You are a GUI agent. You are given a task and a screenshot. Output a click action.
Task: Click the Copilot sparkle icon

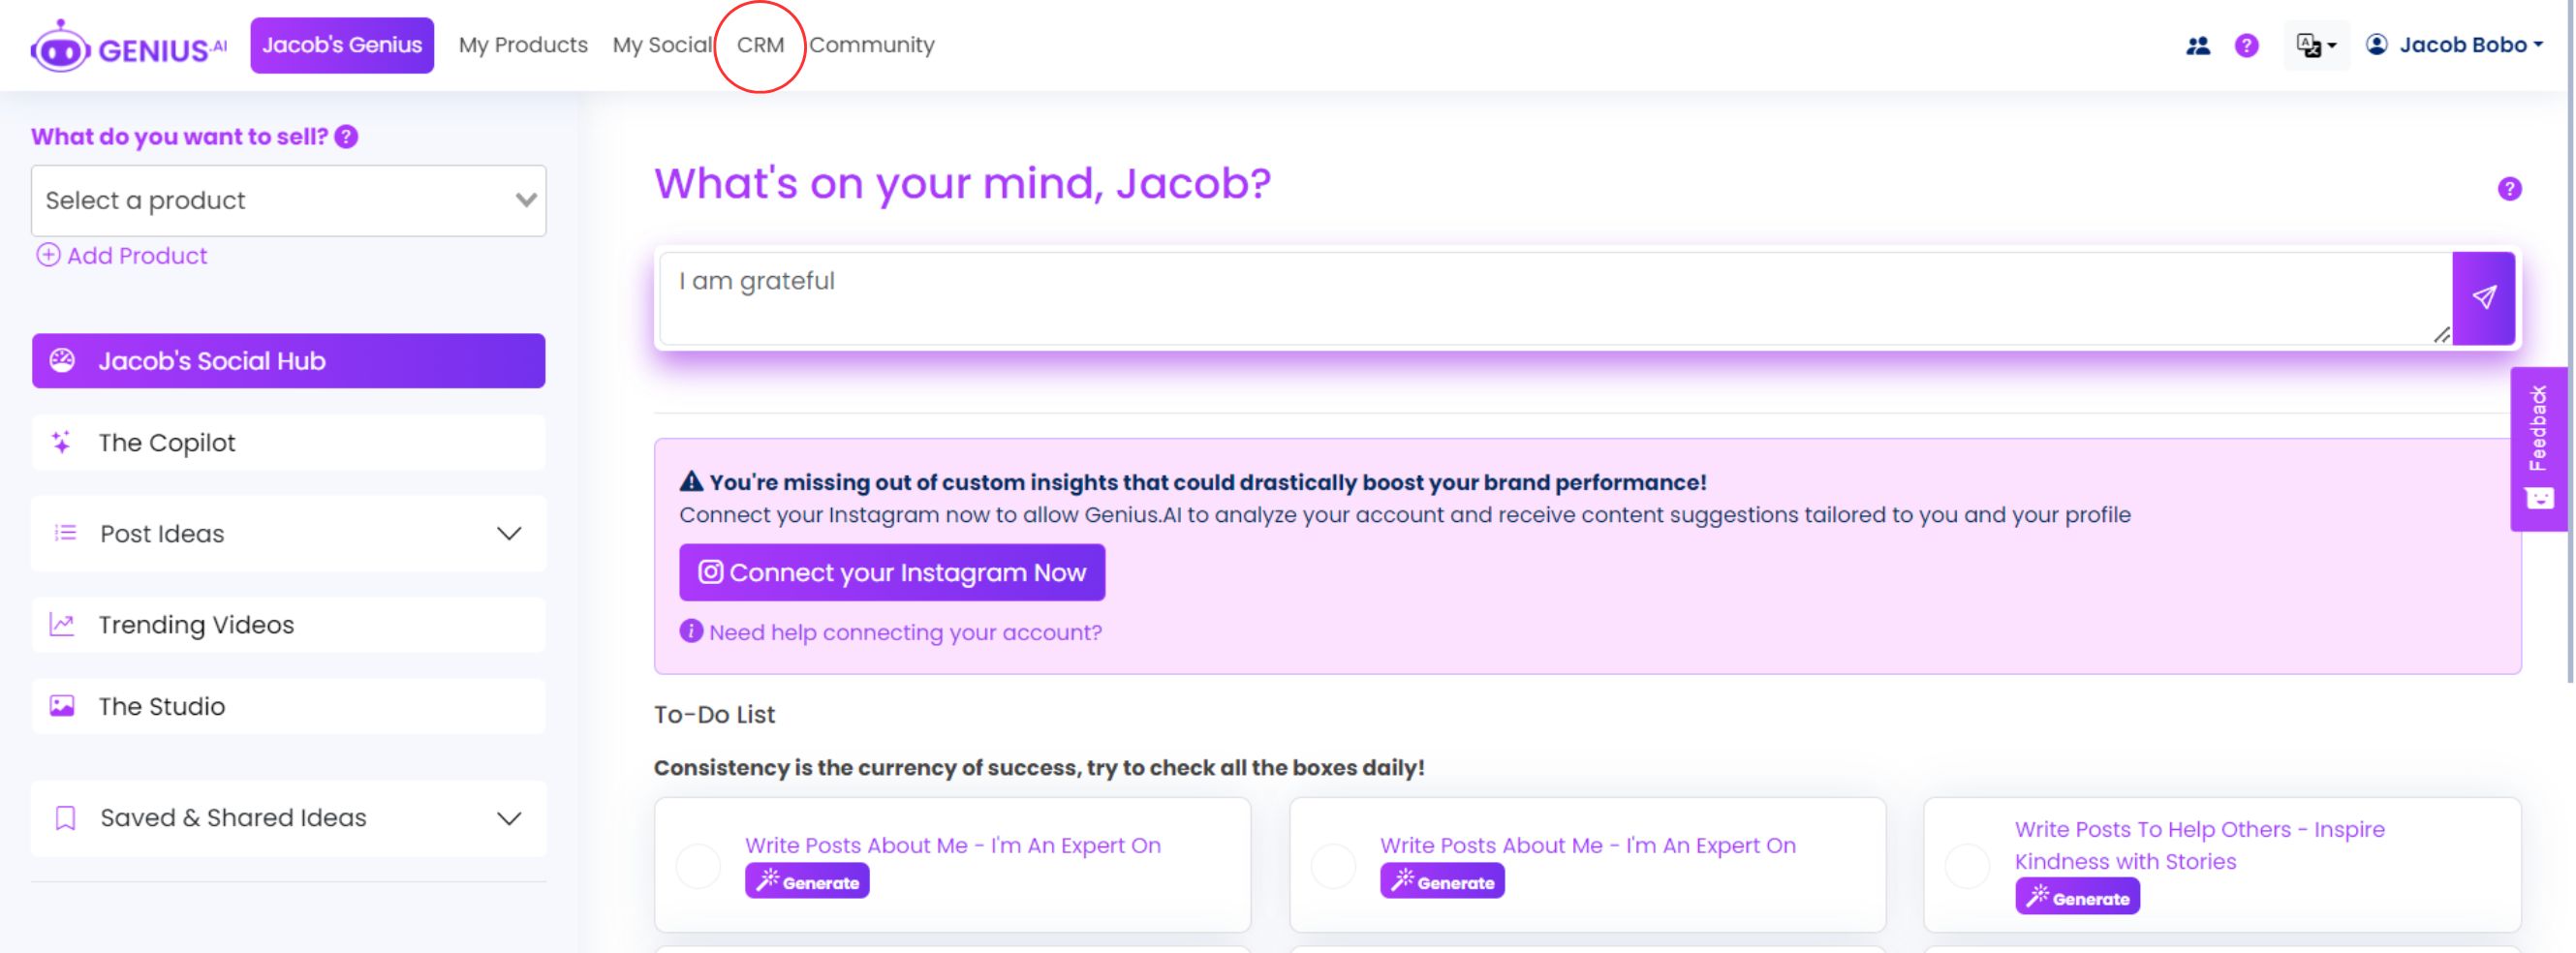tap(62, 443)
